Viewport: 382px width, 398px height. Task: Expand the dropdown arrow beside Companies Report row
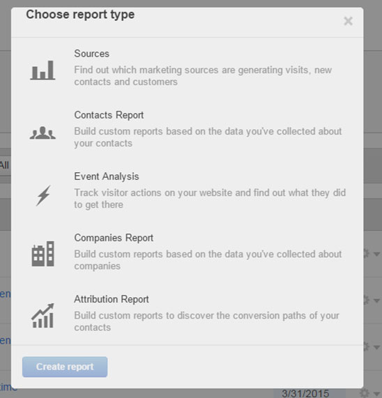(376, 254)
